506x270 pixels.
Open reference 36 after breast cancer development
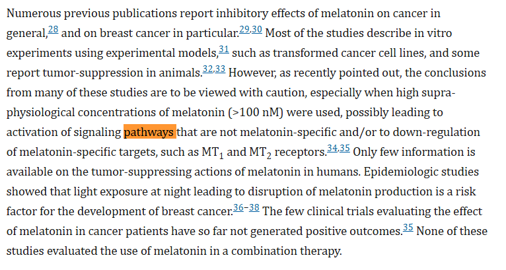(x=239, y=208)
